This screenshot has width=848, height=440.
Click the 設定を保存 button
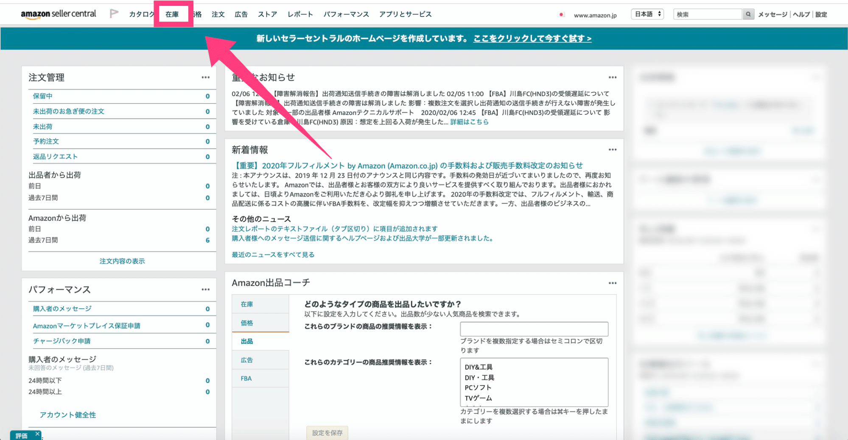coord(327,433)
